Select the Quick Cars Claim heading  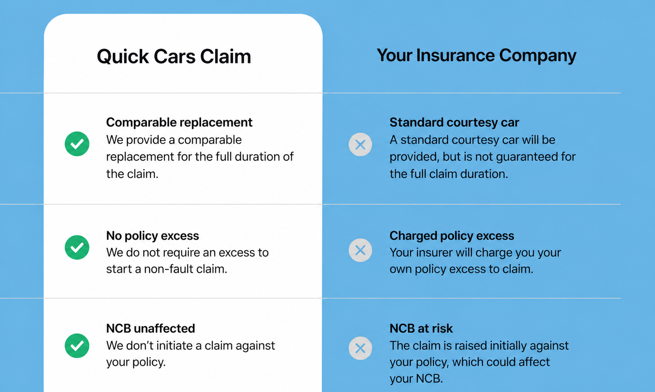[x=174, y=57]
